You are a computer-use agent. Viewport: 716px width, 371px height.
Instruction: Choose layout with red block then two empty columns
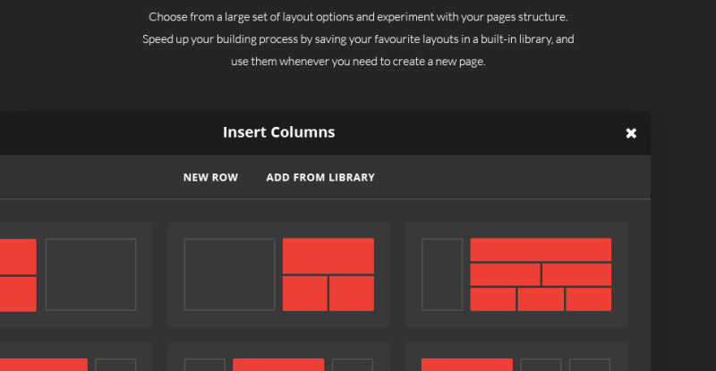(516, 358)
